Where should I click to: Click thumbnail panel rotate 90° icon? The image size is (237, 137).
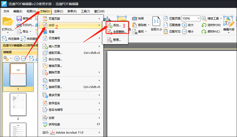[x=32, y=59]
